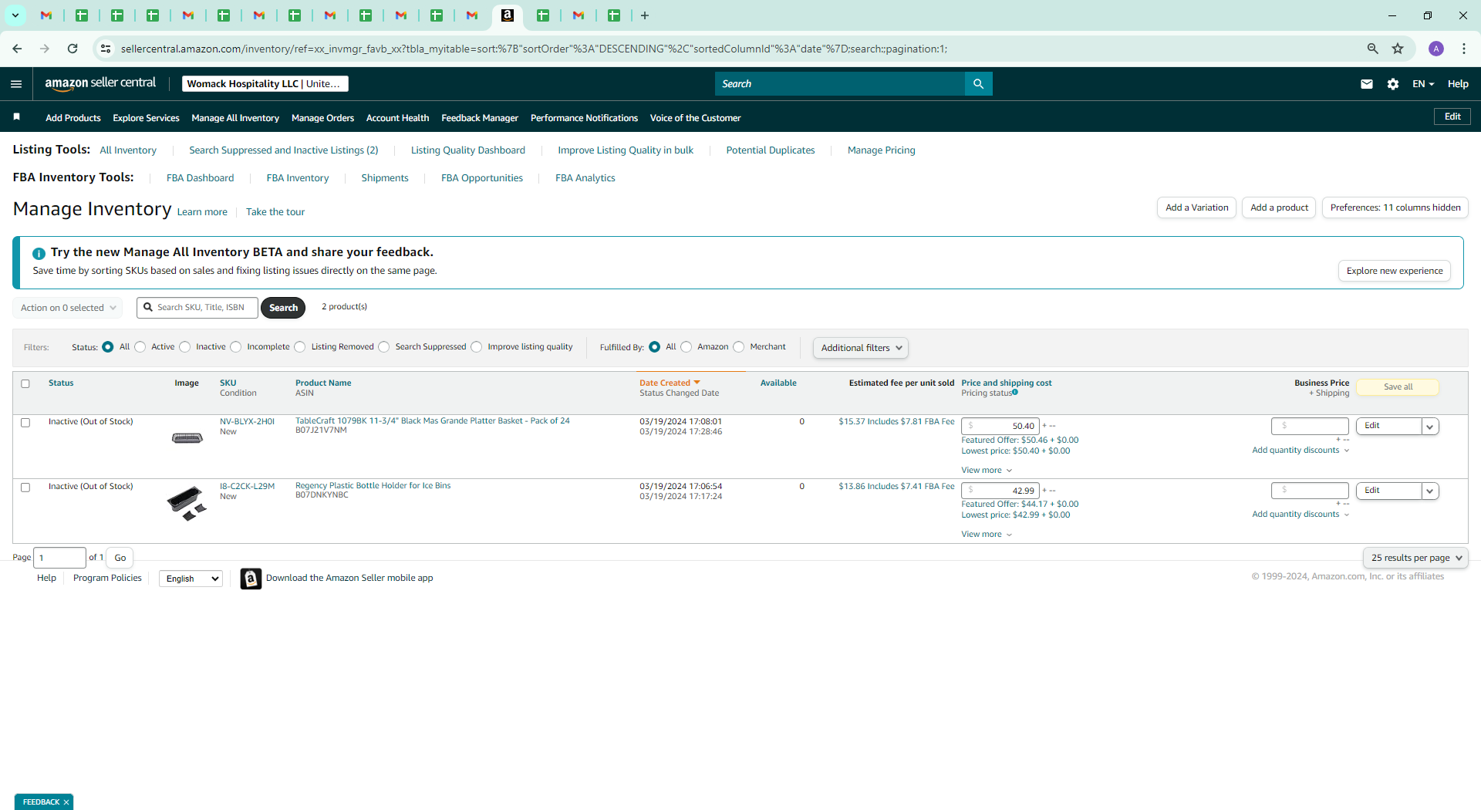This screenshot has width=1481, height=810.
Task: Open the tab search chevron in Chrome
Action: [15, 15]
